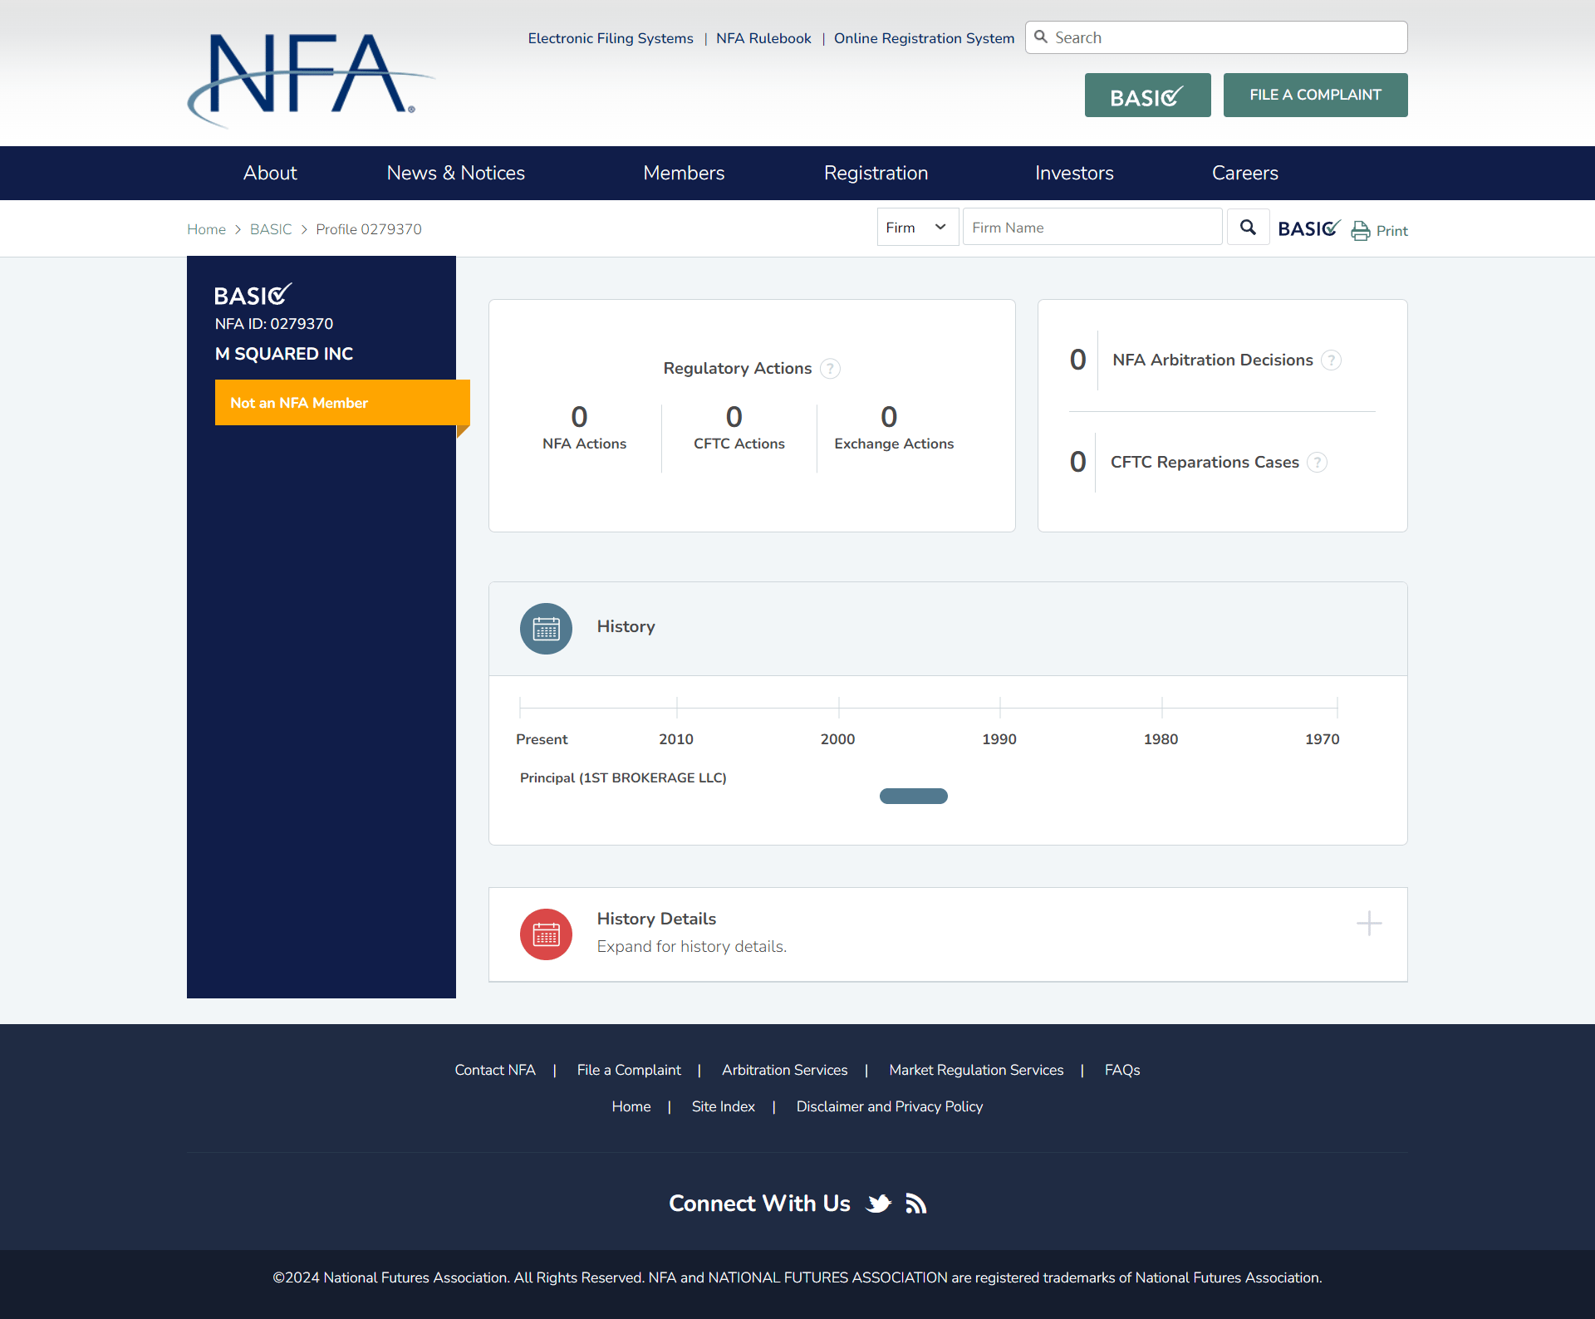Open the Online Registration System link
Image resolution: width=1595 pixels, height=1319 pixels.
point(924,38)
